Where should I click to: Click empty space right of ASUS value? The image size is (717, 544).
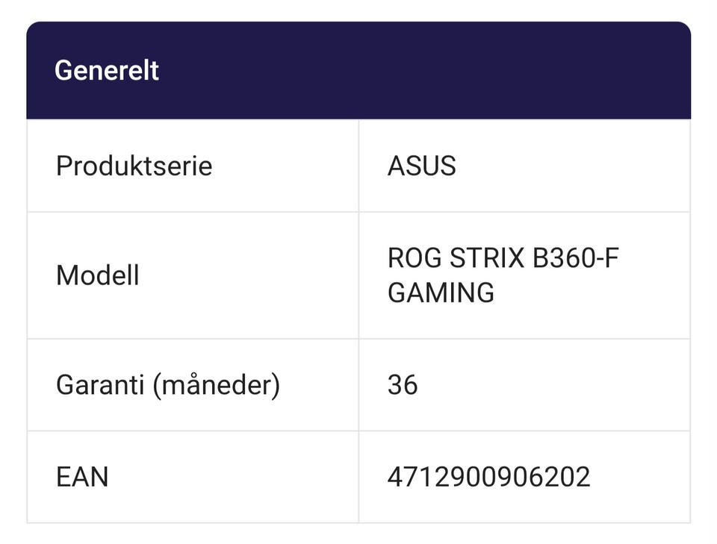pyautogui.click(x=583, y=166)
